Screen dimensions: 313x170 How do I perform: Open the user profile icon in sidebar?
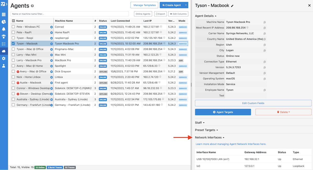click(4, 66)
